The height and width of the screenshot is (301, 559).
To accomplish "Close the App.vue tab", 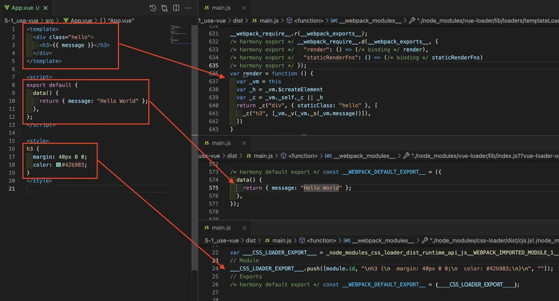I will pos(46,8).
